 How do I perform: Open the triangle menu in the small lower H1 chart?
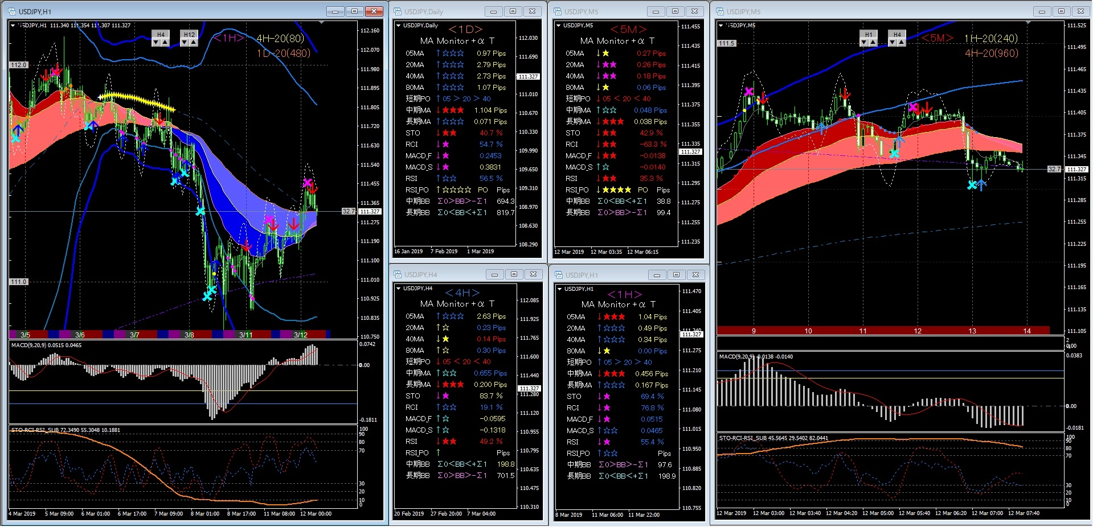[559, 289]
